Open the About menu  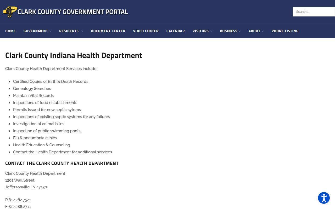click(254, 31)
